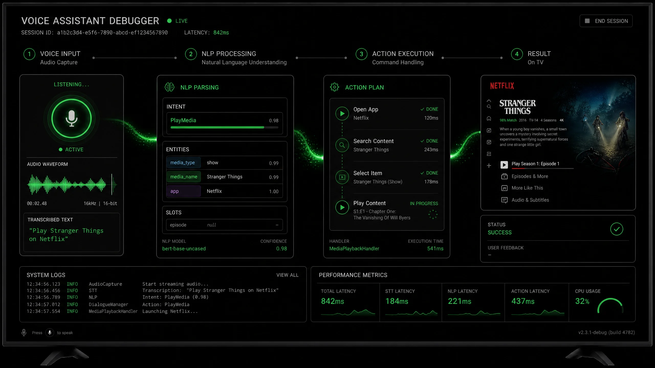Image resolution: width=655 pixels, height=368 pixels.
Task: Click the 32% CPU usage value
Action: (x=582, y=301)
